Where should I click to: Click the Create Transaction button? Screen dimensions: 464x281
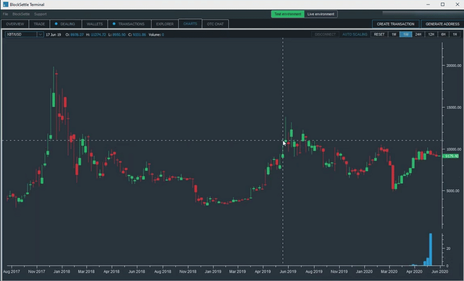395,24
